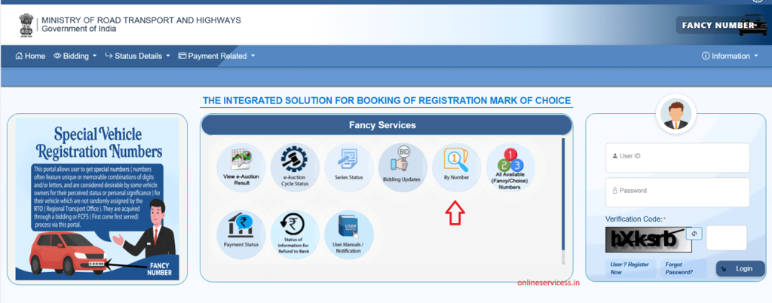This screenshot has width=772, height=303.
Task: Open the Forgot Password? link
Action: [x=685, y=268]
